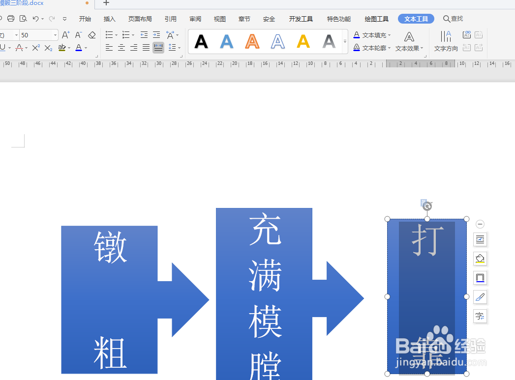Expand the quick access toolbar customize menu
This screenshot has width=515, height=380.
point(65,19)
